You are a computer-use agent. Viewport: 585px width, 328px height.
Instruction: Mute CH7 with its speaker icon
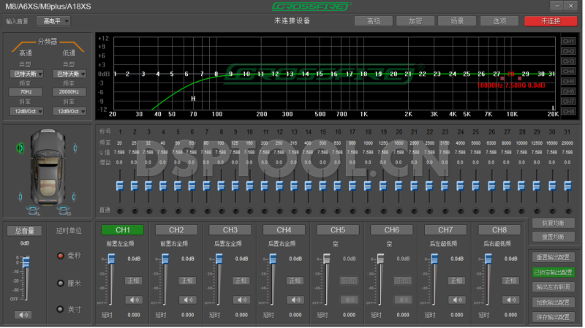click(x=457, y=299)
